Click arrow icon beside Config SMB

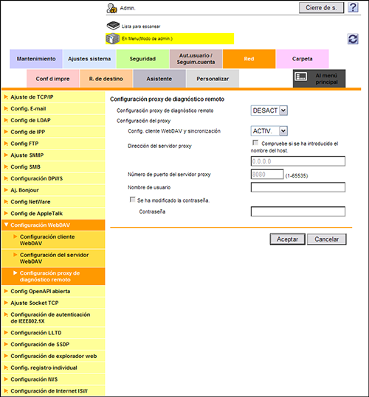[x=6, y=167]
